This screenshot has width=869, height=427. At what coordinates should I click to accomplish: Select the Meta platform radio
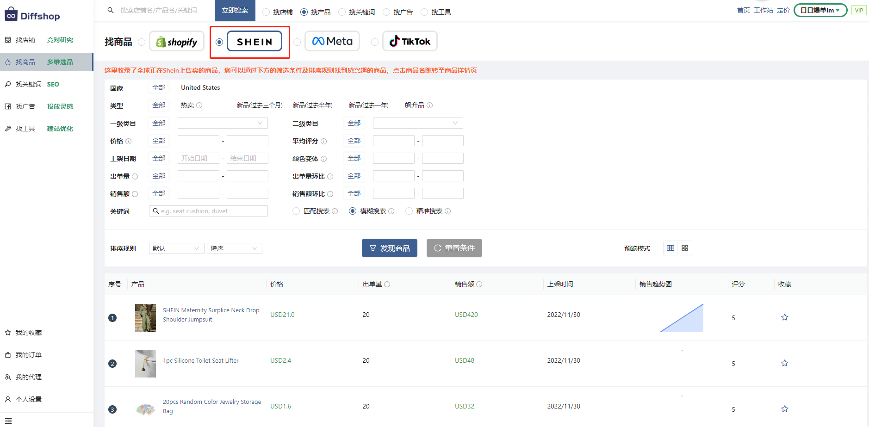(x=297, y=42)
